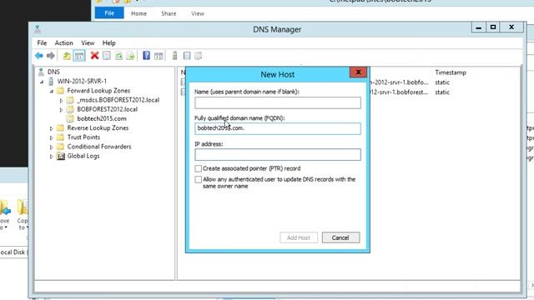Check Allow any authenticated user to update DNS

pyautogui.click(x=199, y=179)
